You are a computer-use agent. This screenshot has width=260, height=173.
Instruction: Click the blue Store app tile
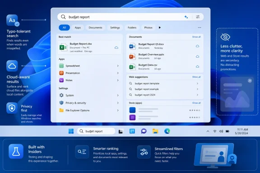coord(132,110)
